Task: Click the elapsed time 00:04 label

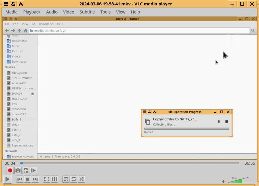Action: (10, 163)
